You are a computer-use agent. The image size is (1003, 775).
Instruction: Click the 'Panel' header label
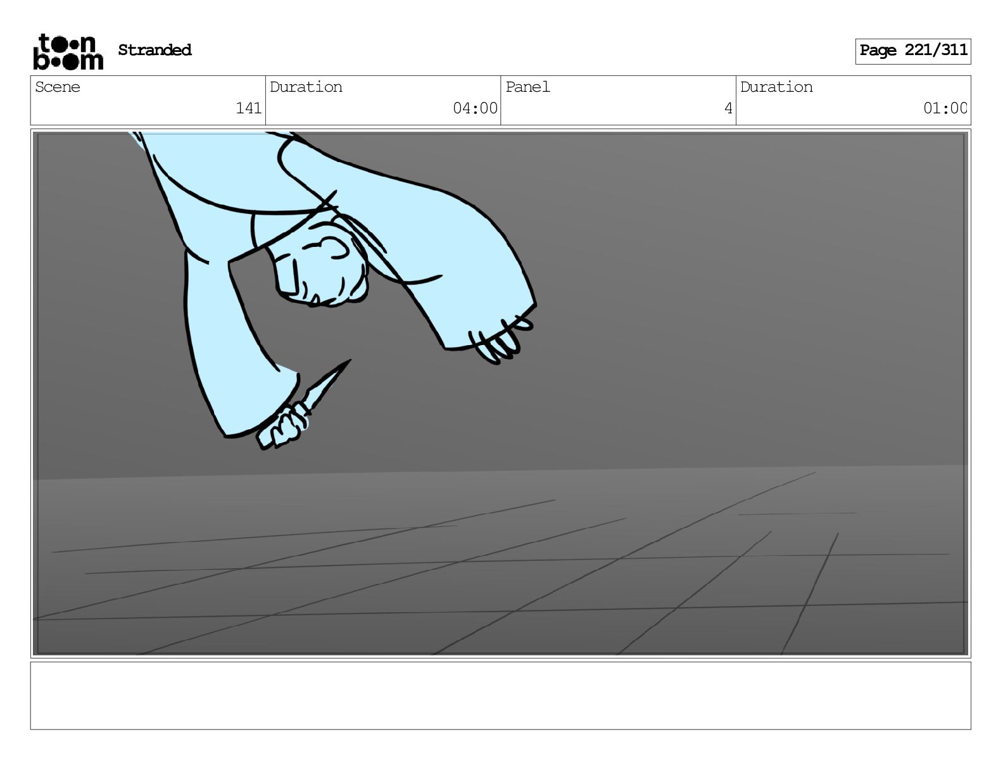pos(527,87)
